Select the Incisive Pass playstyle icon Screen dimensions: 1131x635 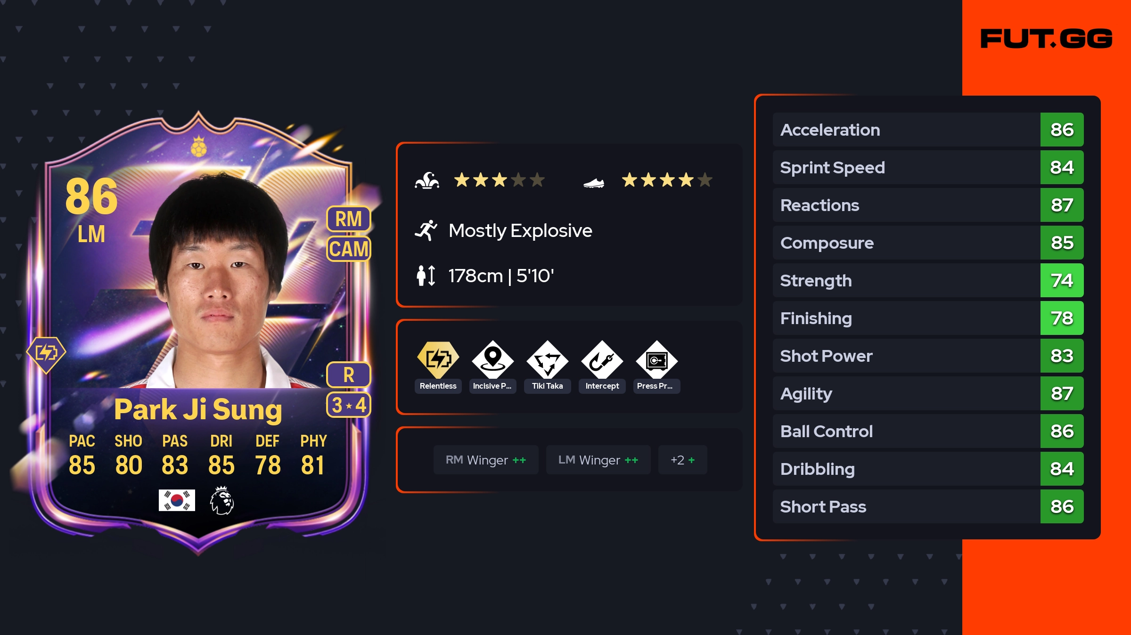click(492, 359)
